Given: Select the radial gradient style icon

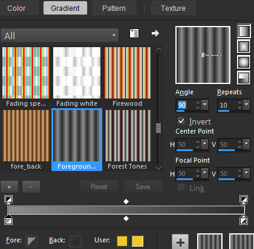Looking at the screenshot, I should pyautogui.click(x=244, y=77).
